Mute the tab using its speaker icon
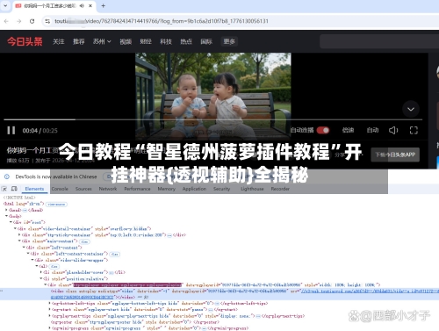The height and width of the screenshot is (331, 439). pyautogui.click(x=83, y=6)
